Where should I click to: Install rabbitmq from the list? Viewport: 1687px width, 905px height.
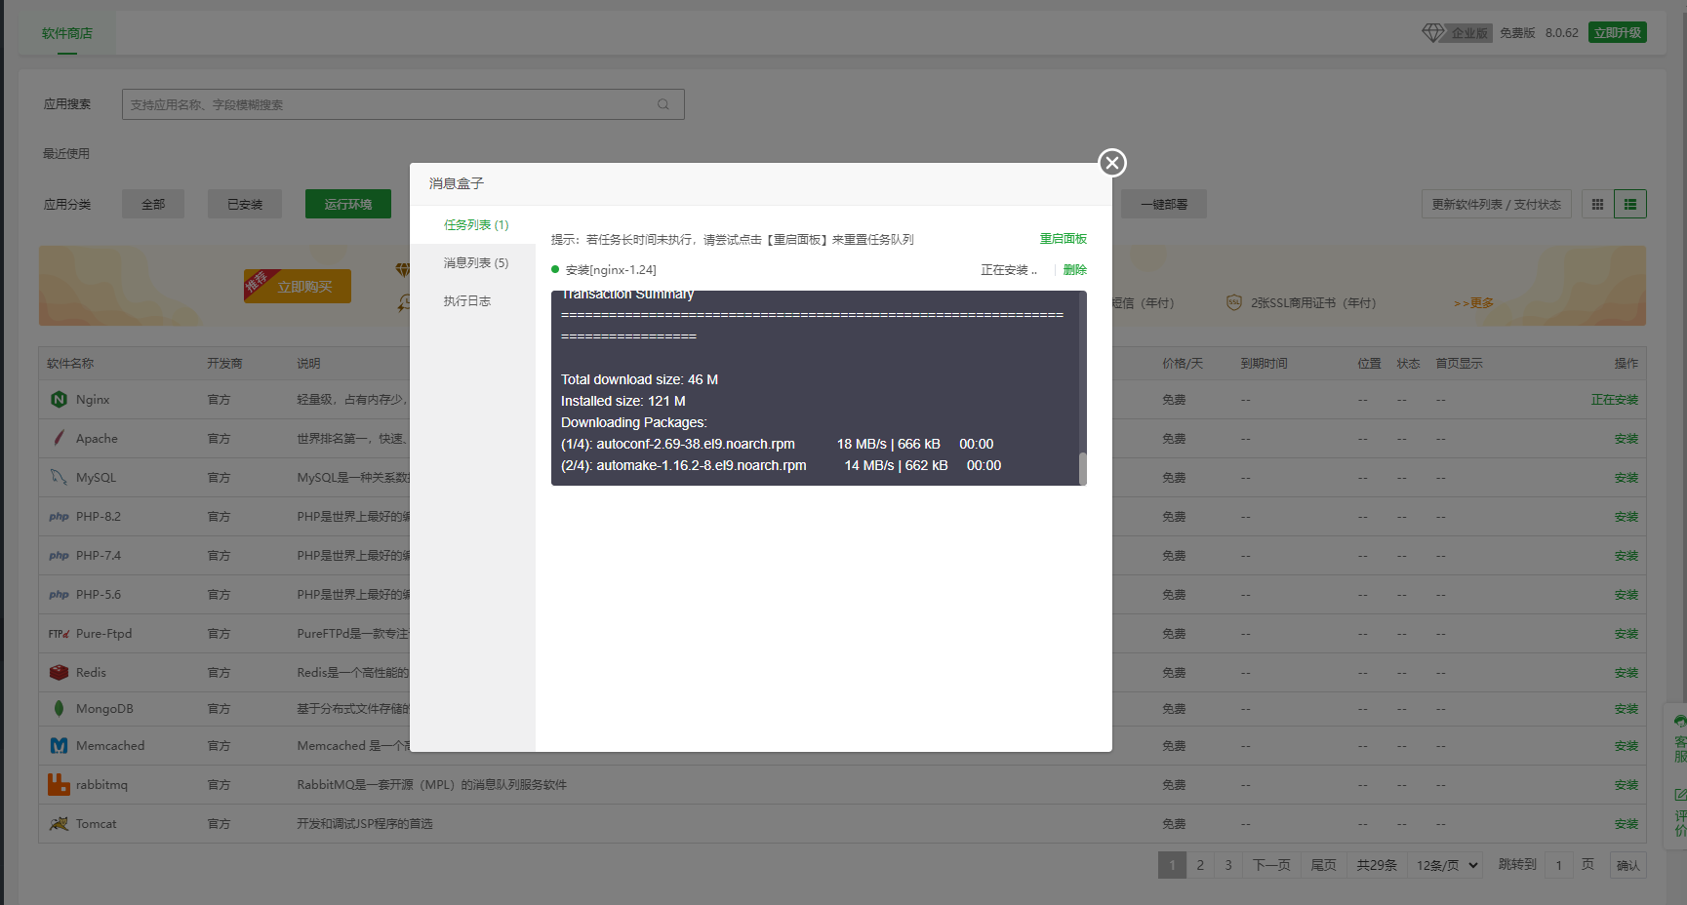[1626, 785]
